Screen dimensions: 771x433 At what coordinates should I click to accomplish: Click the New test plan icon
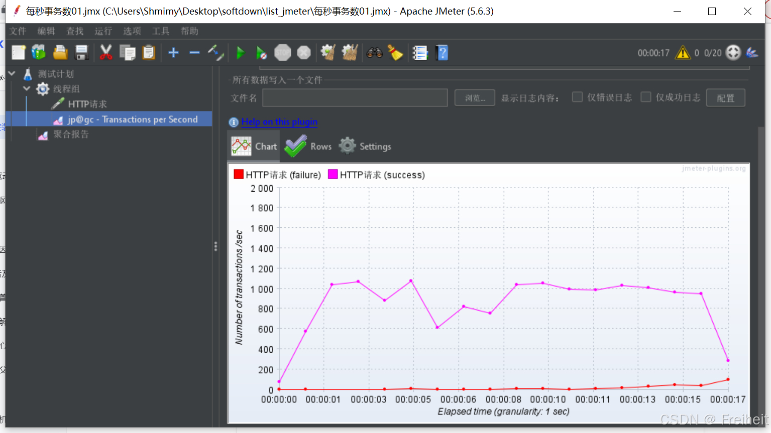click(x=19, y=52)
